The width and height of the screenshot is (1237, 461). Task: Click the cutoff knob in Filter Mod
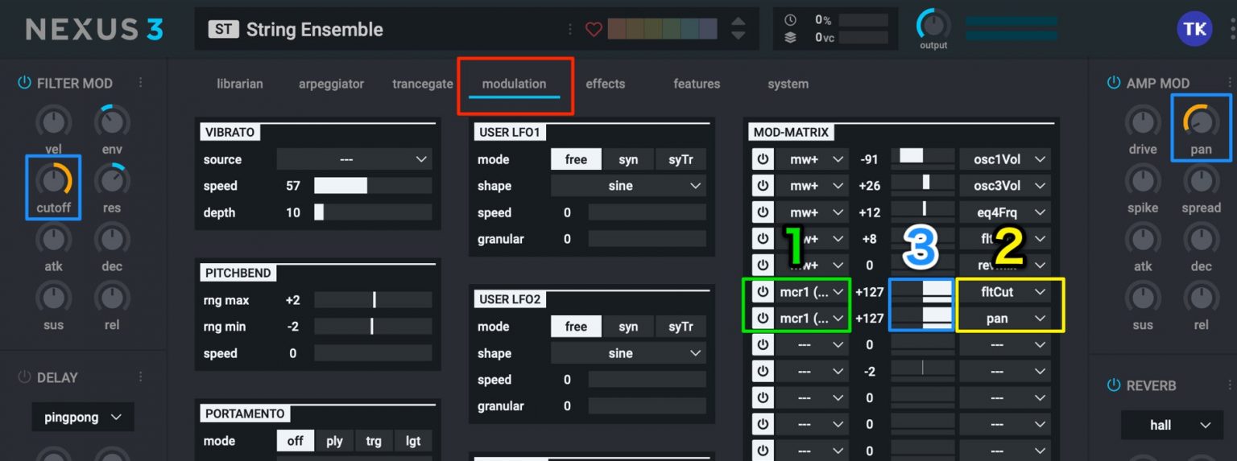click(53, 180)
